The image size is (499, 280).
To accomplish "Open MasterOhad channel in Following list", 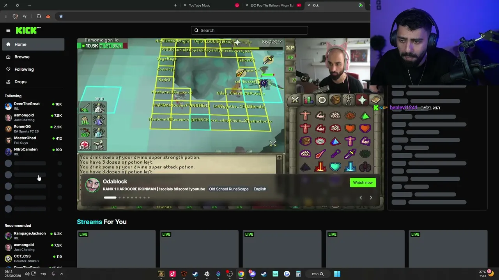I will point(33,140).
